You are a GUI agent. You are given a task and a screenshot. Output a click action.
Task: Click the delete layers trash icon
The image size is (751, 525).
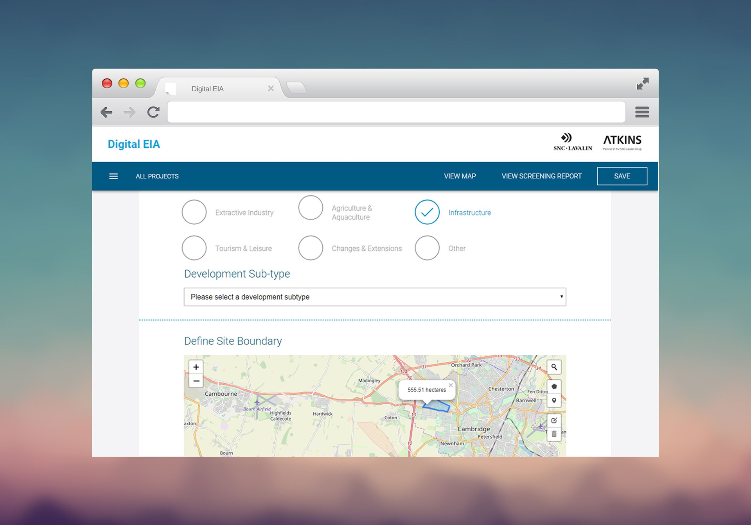click(x=554, y=434)
